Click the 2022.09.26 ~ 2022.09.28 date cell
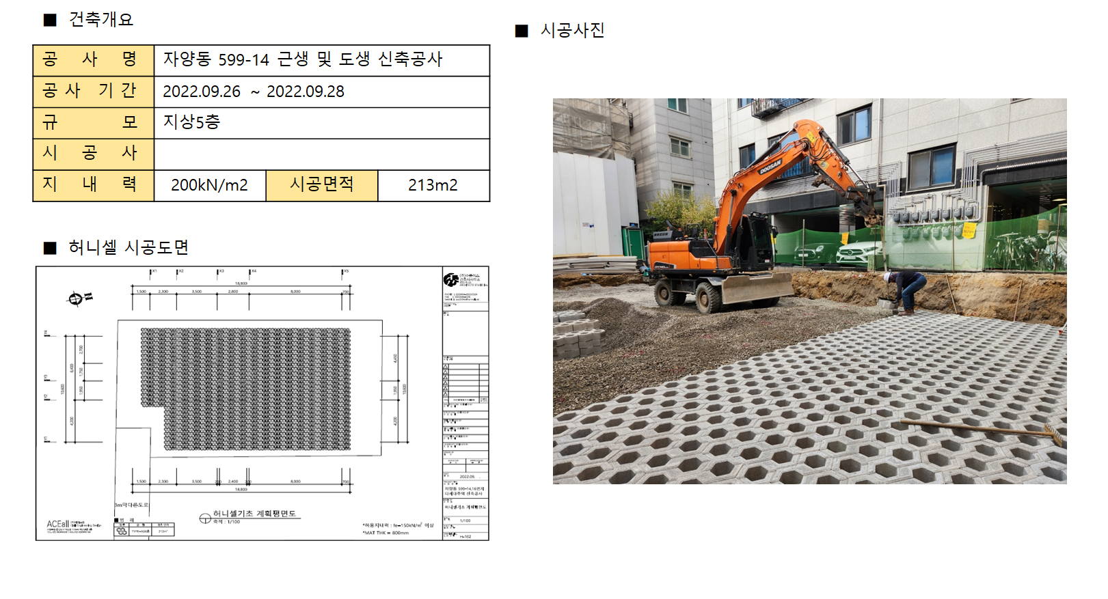The image size is (1108, 599). coord(322,92)
